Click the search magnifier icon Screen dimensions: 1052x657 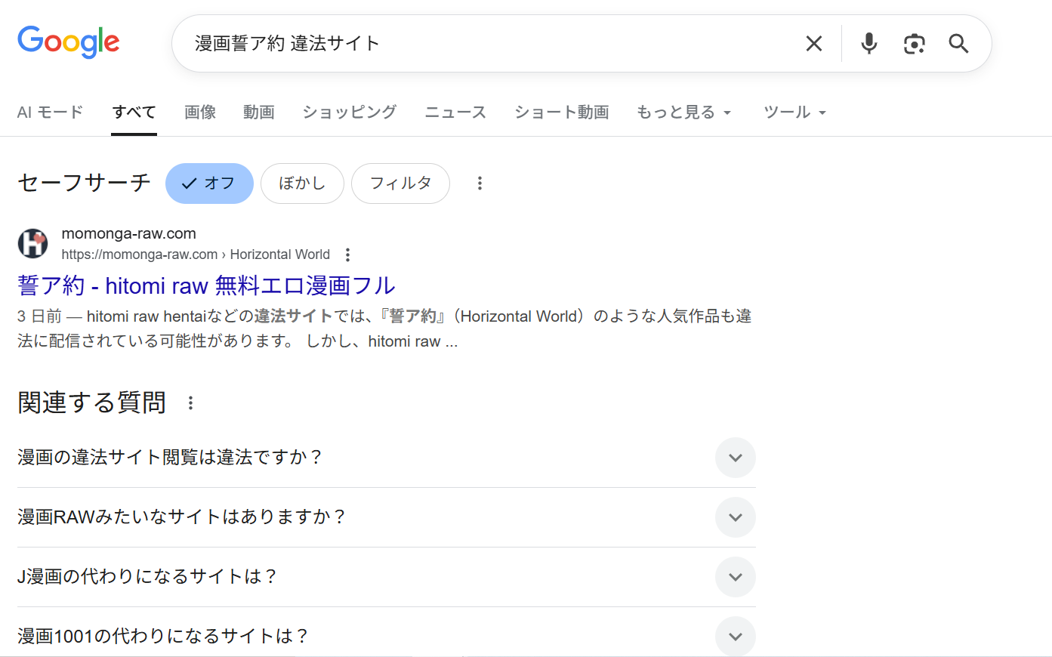pos(958,43)
